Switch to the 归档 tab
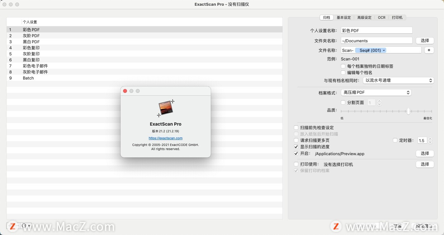This screenshot has width=444, height=235. click(x=327, y=17)
